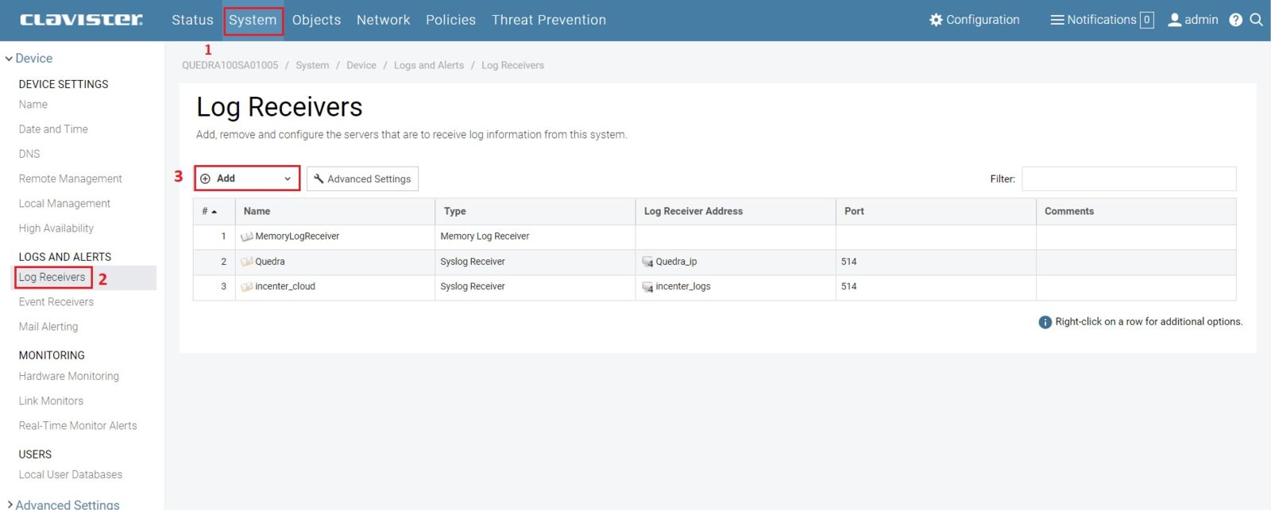Click the incenter_logs address object icon
This screenshot has height=510, width=1271.
(x=647, y=287)
